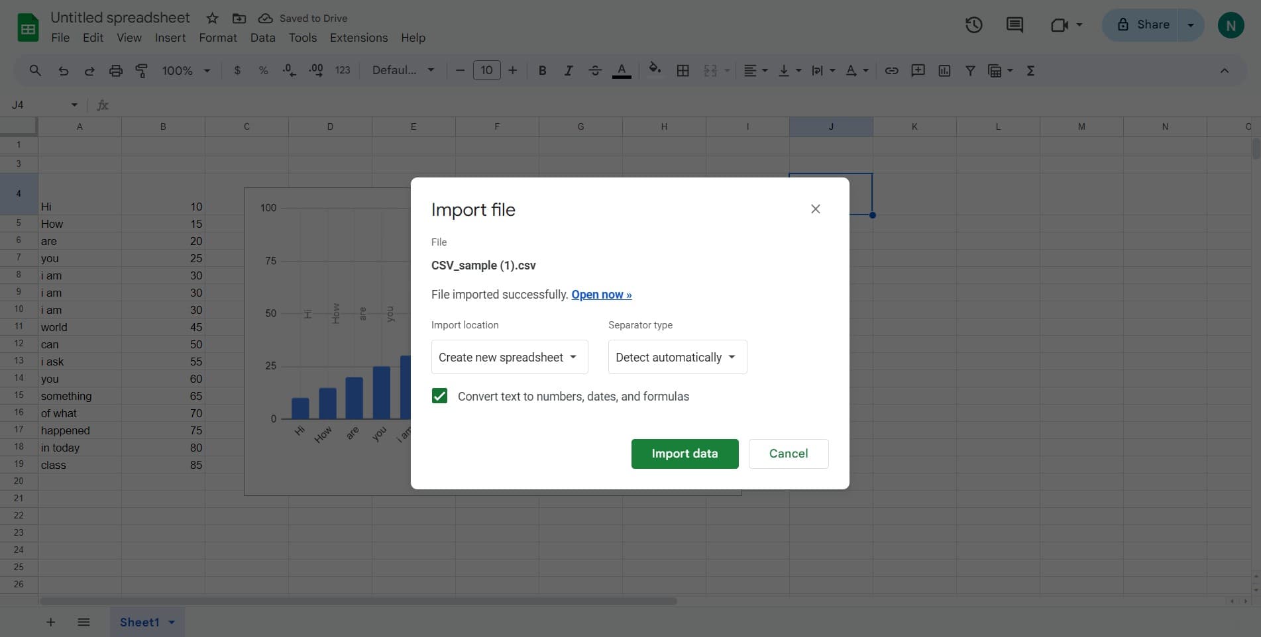This screenshot has width=1261, height=637.
Task: Open the fill color picker
Action: point(655,70)
